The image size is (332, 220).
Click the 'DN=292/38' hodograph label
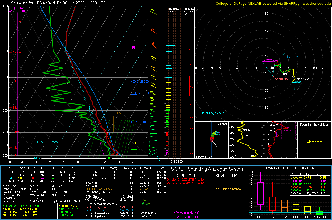(x=302, y=79)
